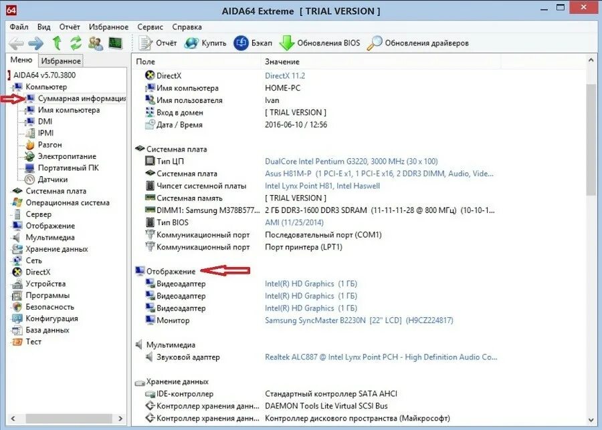Click Обновления драйверов toolbar button
The image size is (602, 430).
[417, 43]
